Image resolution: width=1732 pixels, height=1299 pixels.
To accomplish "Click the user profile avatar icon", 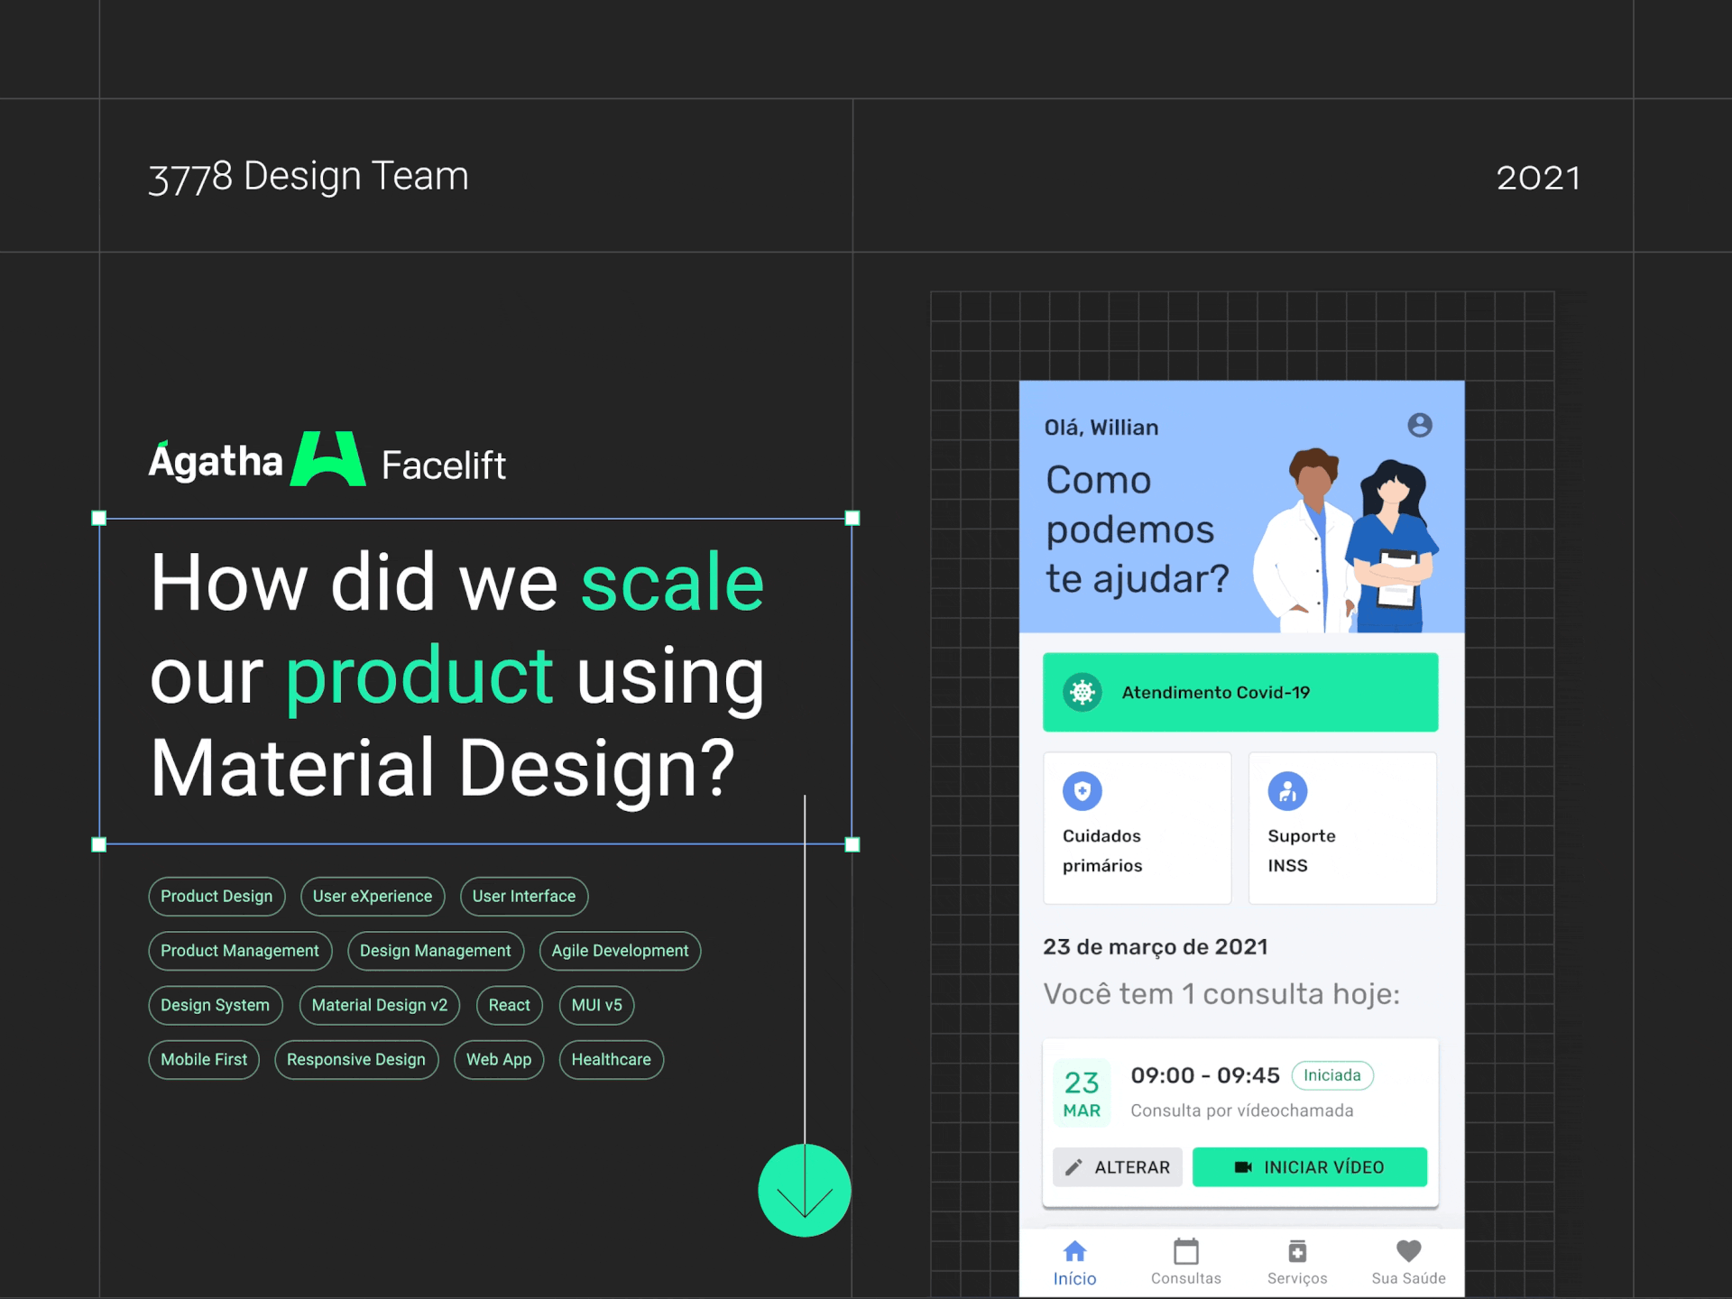I will pos(1419,425).
